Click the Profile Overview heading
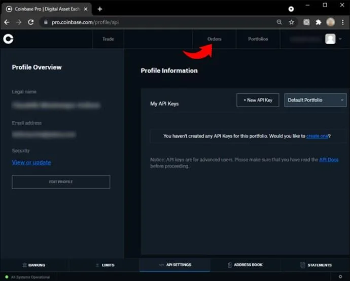The height and width of the screenshot is (281, 350). point(37,67)
